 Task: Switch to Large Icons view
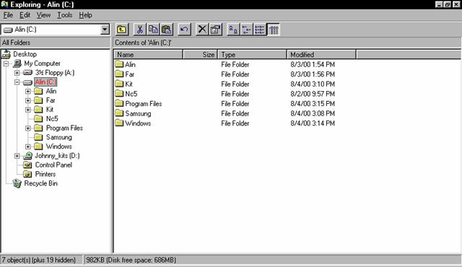(233, 30)
